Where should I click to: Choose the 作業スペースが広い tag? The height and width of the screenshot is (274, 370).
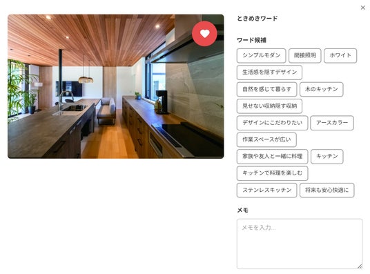point(266,139)
